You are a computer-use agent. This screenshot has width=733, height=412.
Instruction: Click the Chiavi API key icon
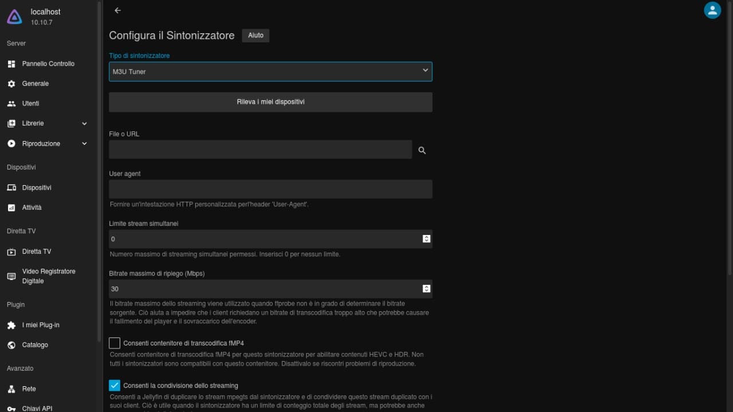click(11, 409)
